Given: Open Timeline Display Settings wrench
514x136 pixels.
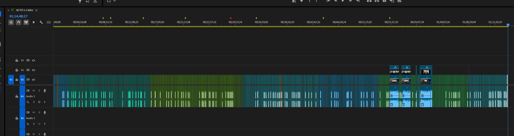Looking at the screenshot, I should [41, 22].
